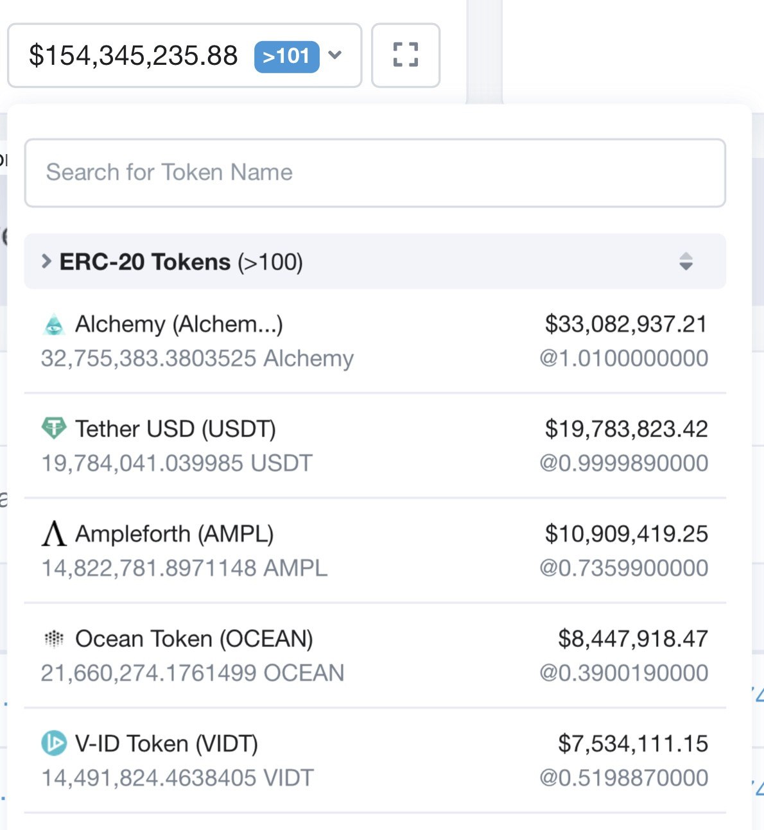Collapse the ERC-20 Tokens section chevron
This screenshot has height=830, width=764.
(46, 261)
